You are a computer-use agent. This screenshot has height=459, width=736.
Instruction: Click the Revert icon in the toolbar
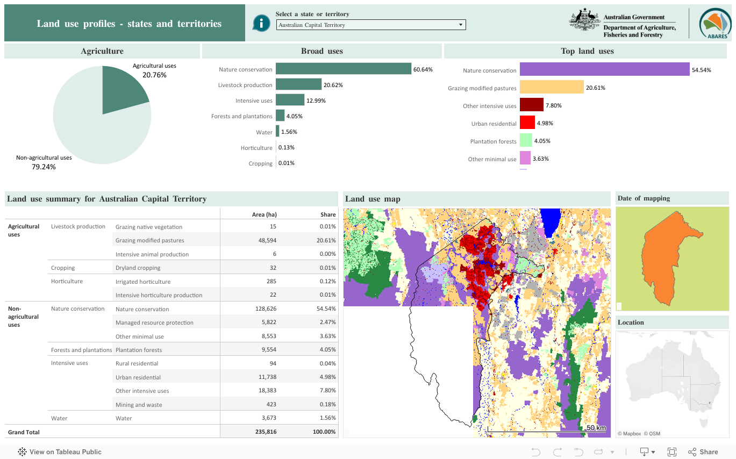pyautogui.click(x=578, y=452)
